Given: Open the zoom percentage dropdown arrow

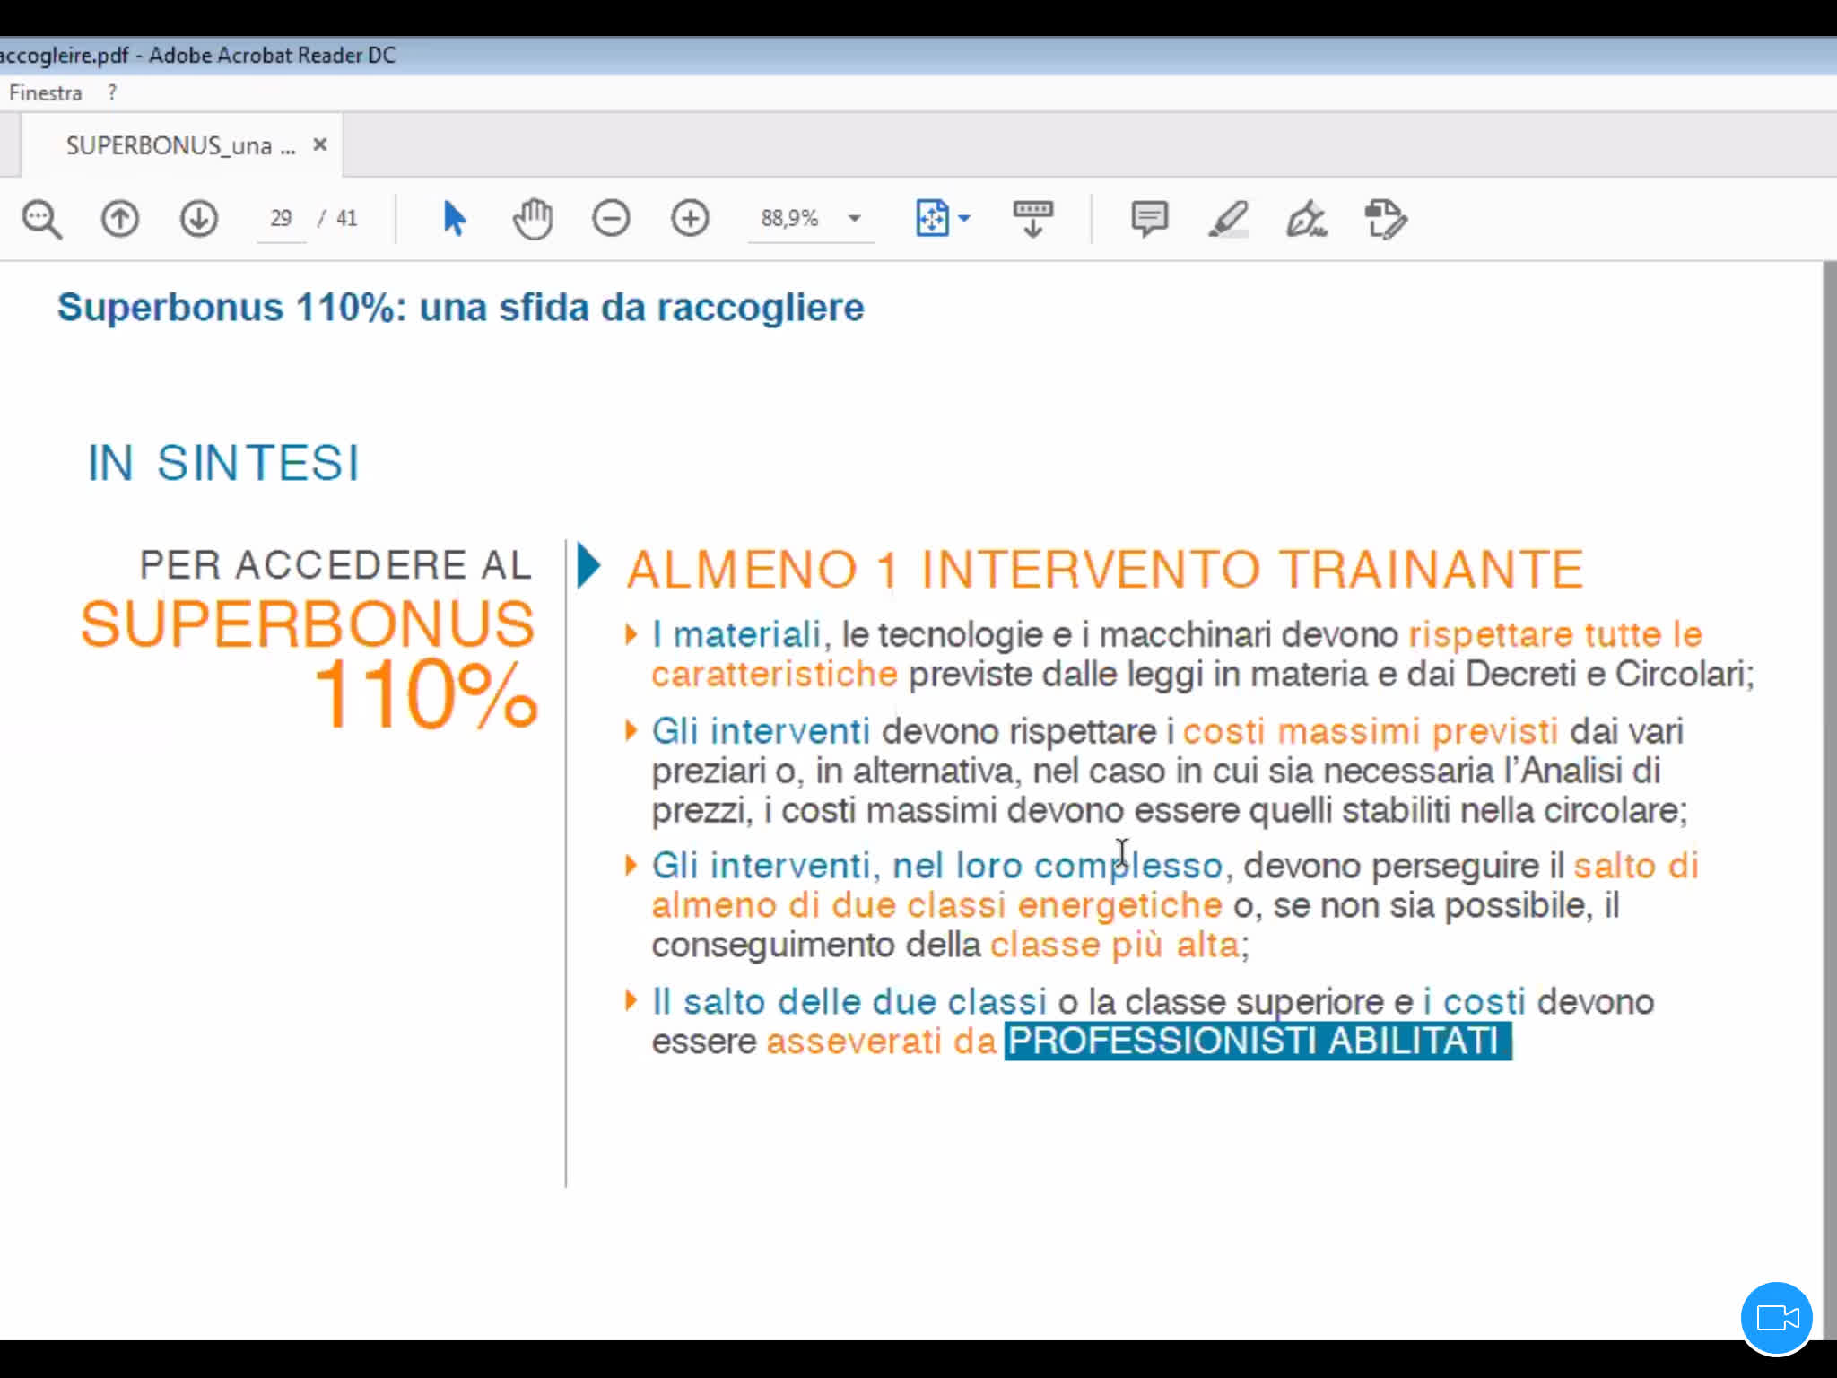Looking at the screenshot, I should [x=855, y=218].
